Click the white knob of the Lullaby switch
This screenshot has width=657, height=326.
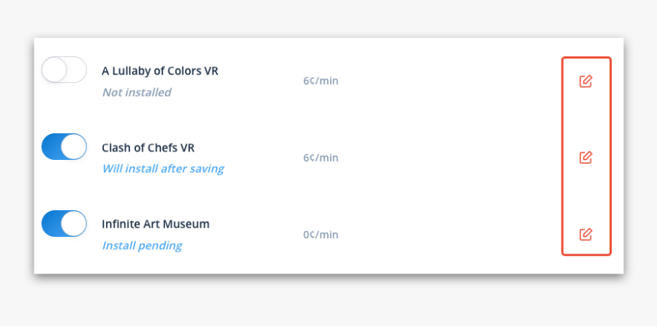coord(54,70)
